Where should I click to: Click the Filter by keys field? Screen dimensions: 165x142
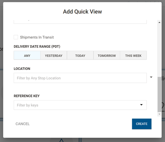(x=80, y=105)
